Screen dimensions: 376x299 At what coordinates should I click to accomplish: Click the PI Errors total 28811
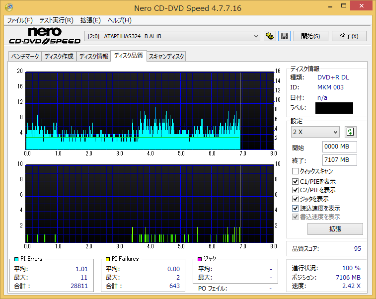[79, 286]
